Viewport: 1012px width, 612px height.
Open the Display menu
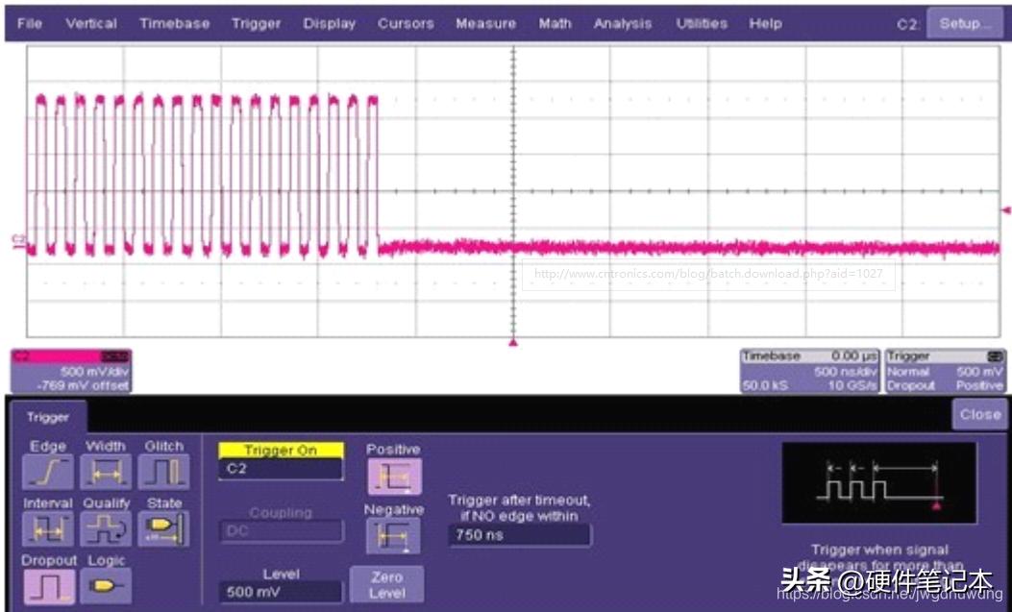(329, 24)
